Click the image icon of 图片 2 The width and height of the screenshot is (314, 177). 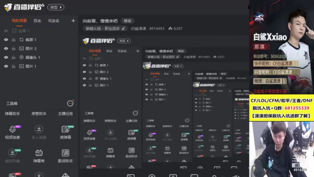click(22, 48)
